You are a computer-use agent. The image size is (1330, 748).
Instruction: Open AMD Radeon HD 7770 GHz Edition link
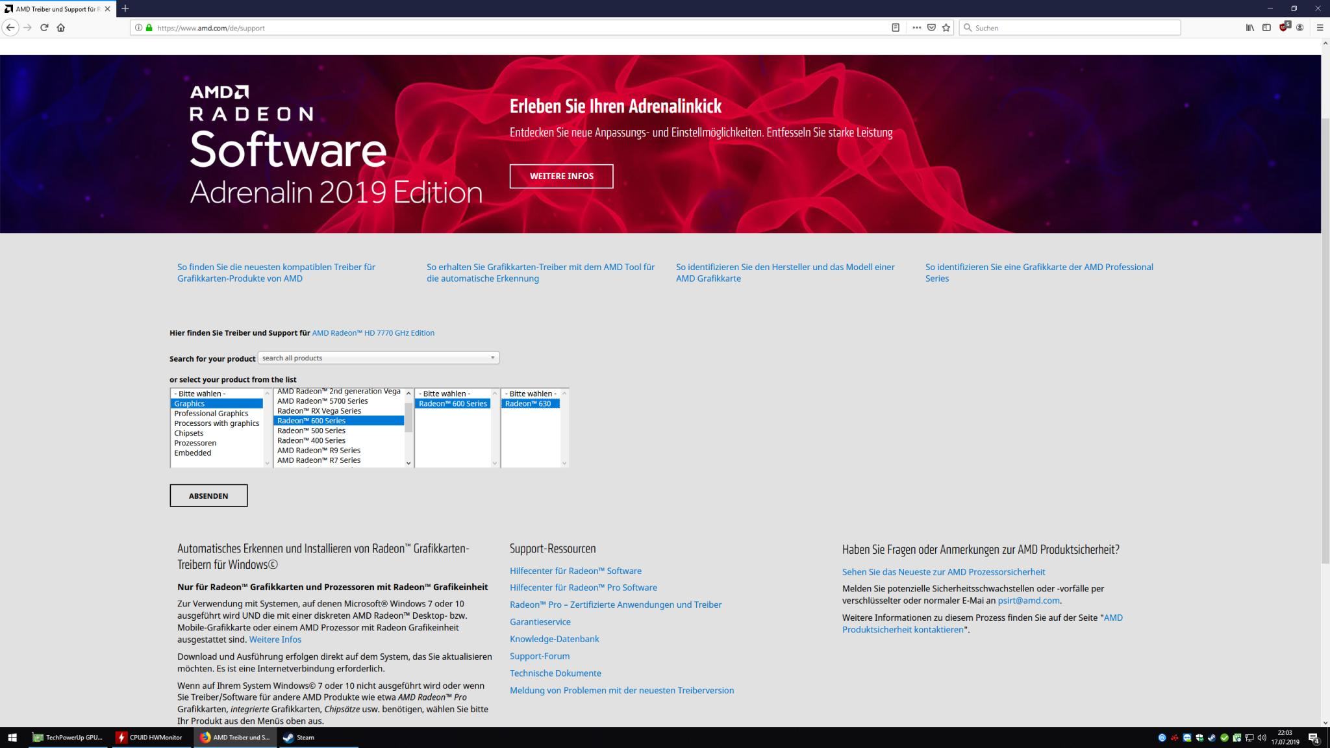pos(373,333)
